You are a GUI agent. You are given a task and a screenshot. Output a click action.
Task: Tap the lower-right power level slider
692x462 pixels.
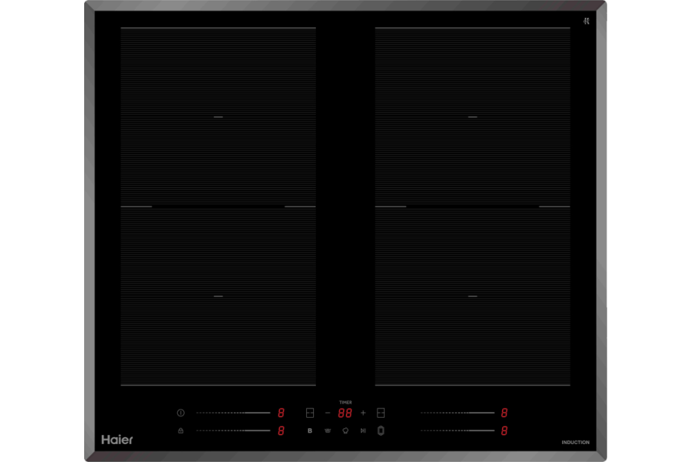click(x=457, y=431)
